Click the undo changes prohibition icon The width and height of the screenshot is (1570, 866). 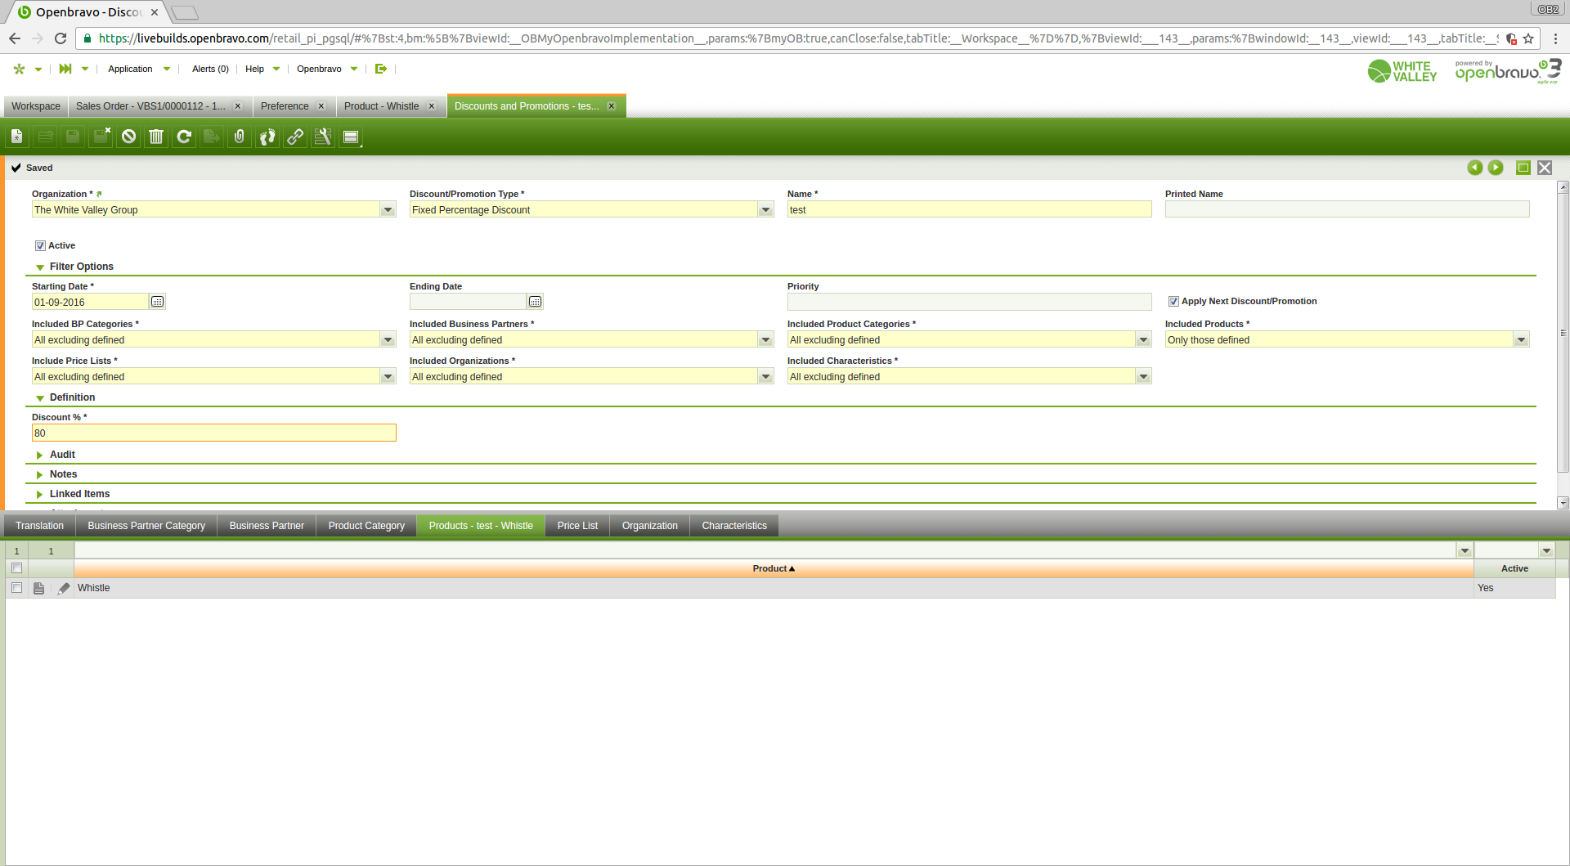[128, 137]
